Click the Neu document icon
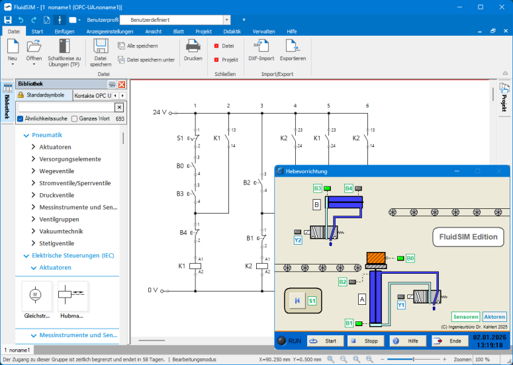 [x=12, y=46]
